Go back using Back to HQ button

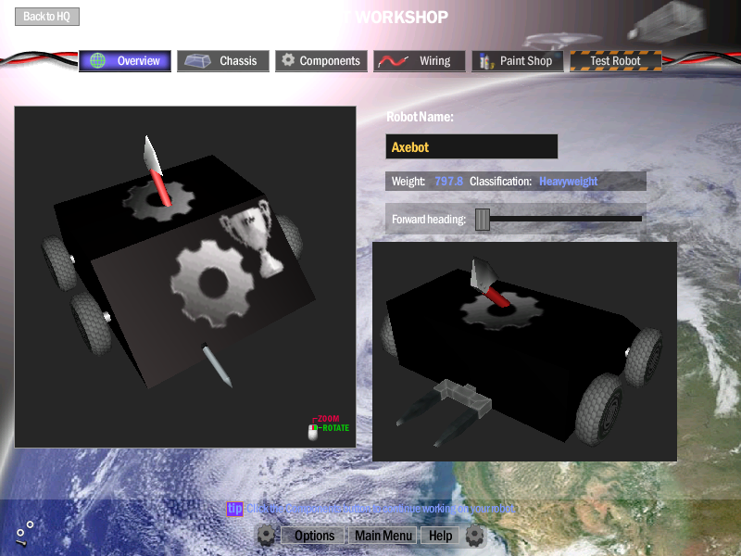(x=47, y=17)
